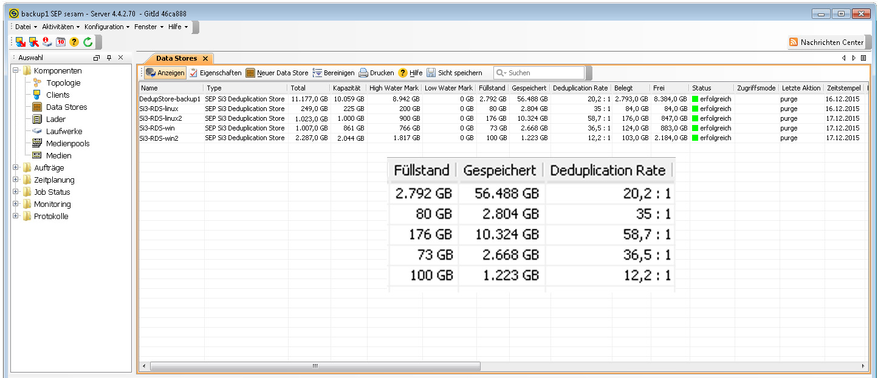Start an immediate backup via toolbar icon
The image size is (878, 378).
(x=21, y=41)
